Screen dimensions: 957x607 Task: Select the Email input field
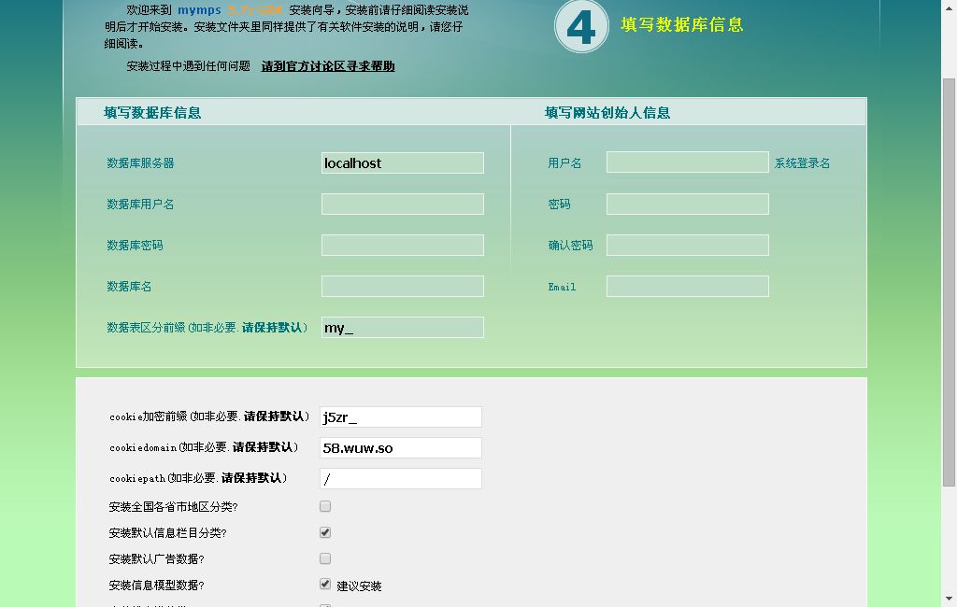[687, 286]
